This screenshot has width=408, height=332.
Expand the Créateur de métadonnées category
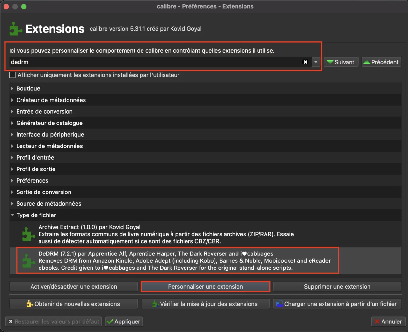12,100
